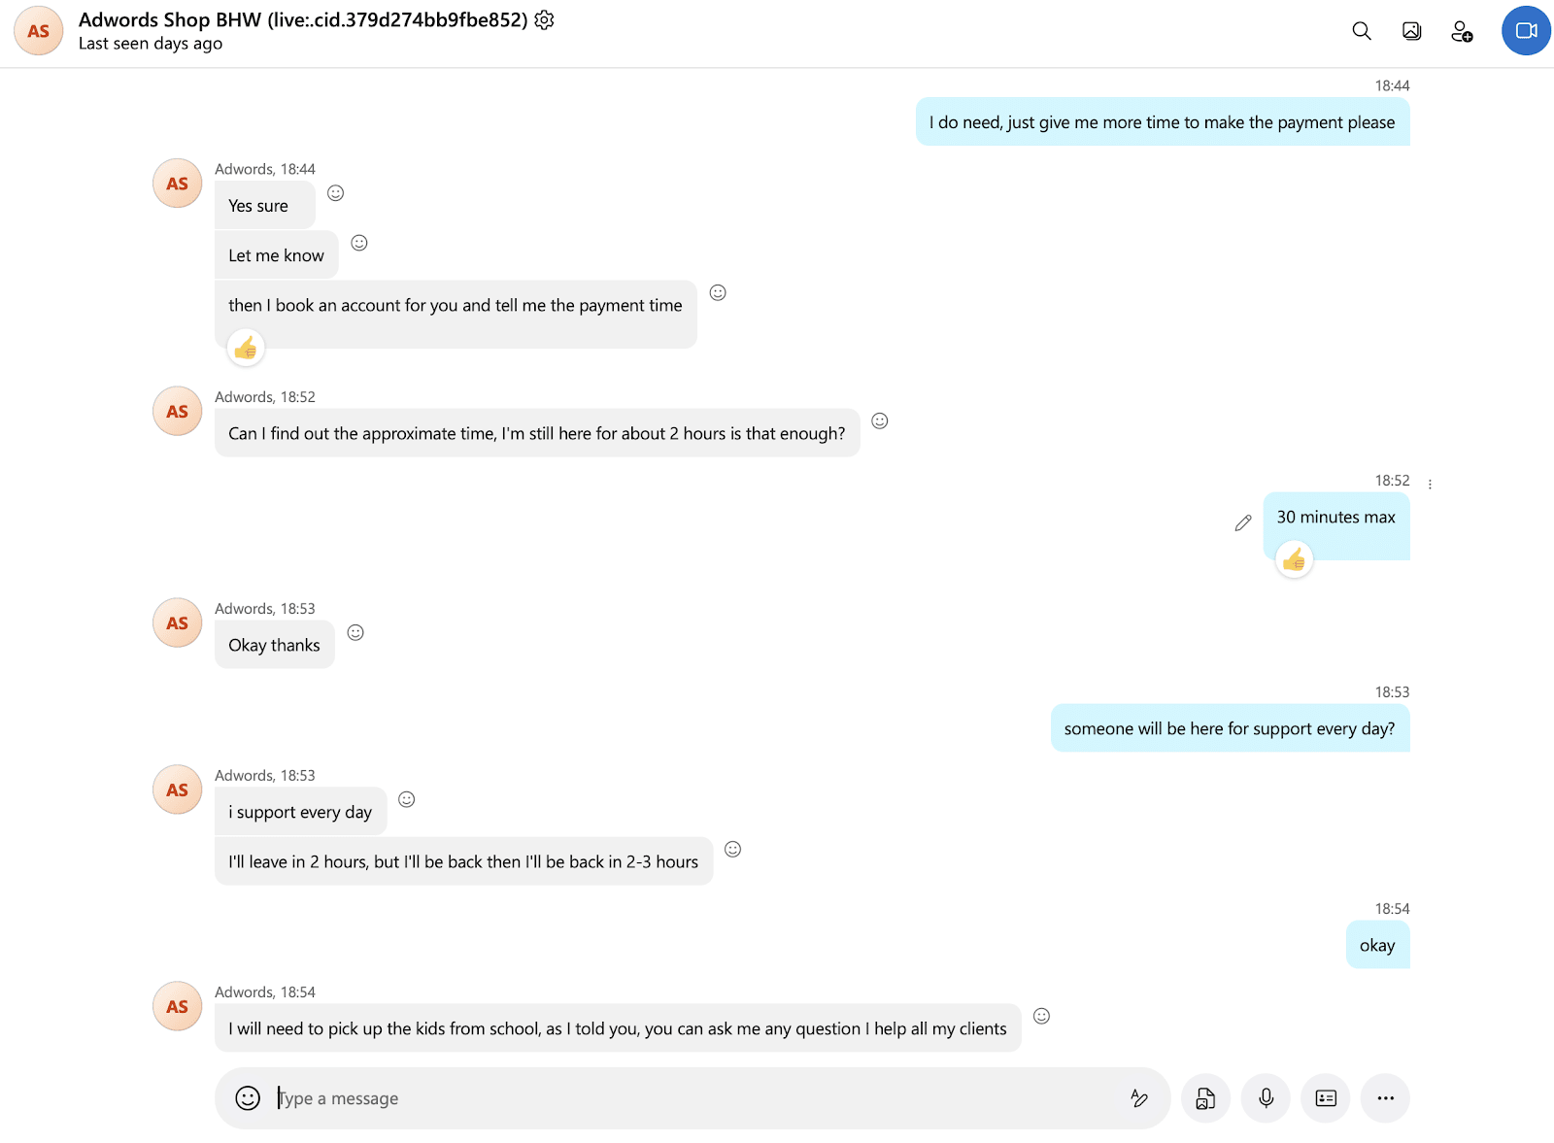React to the 'Okay thanks' message
This screenshot has width=1554, height=1143.
coord(355,632)
